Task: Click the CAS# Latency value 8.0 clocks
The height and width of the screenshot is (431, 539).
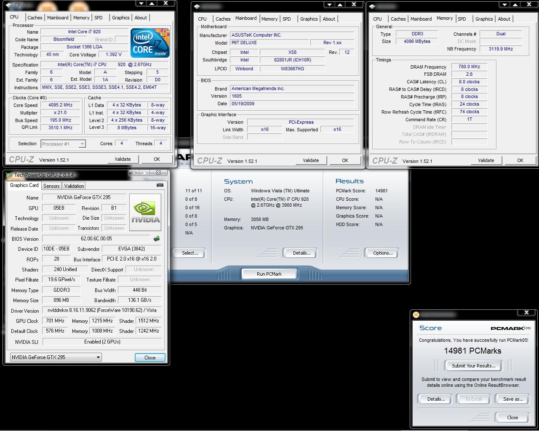Action: (x=470, y=82)
